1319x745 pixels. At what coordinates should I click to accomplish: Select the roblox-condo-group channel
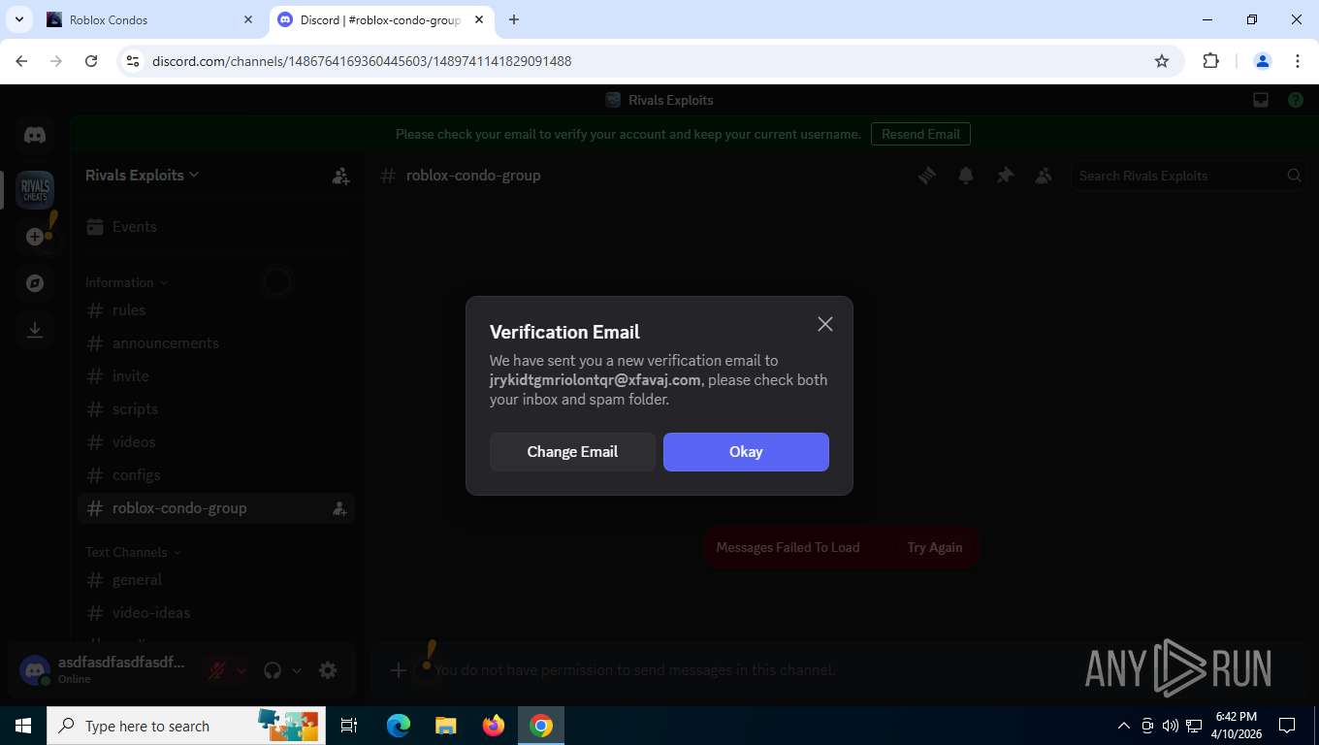point(215,508)
